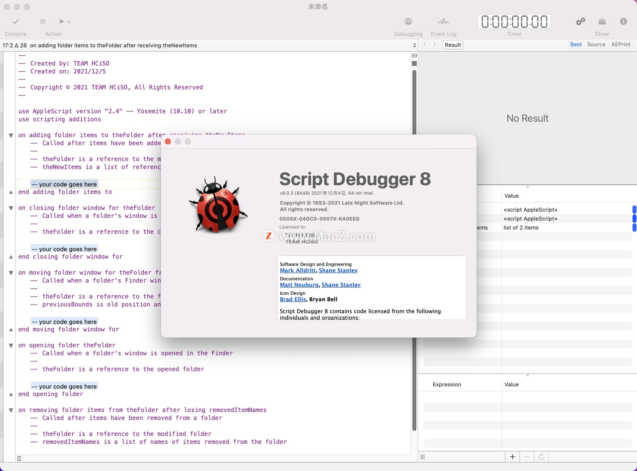Screen dimensions: 637x471
Task: Click the blue indicator beside first «script AppleScript»
Action: pyautogui.click(x=634, y=210)
